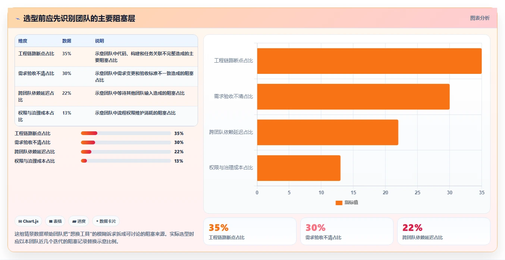Click the 13% label beside progress bar
The image size is (505, 260).
click(179, 161)
